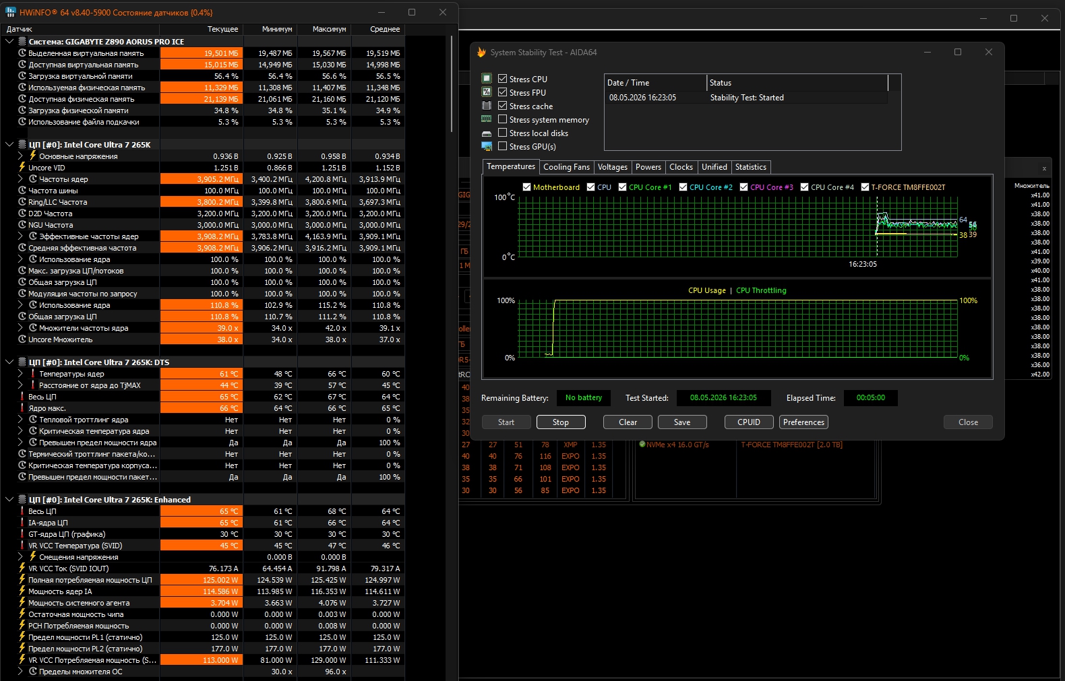Viewport: 1065px width, 681px height.
Task: Check the Stress local disks box
Action: point(502,133)
